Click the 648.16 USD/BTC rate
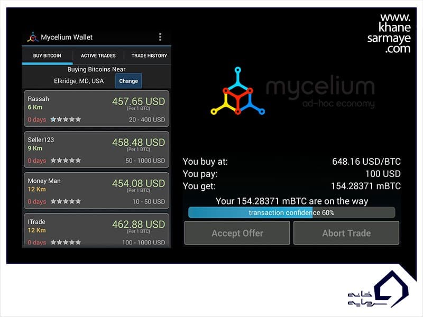The image size is (423, 317). coord(366,162)
